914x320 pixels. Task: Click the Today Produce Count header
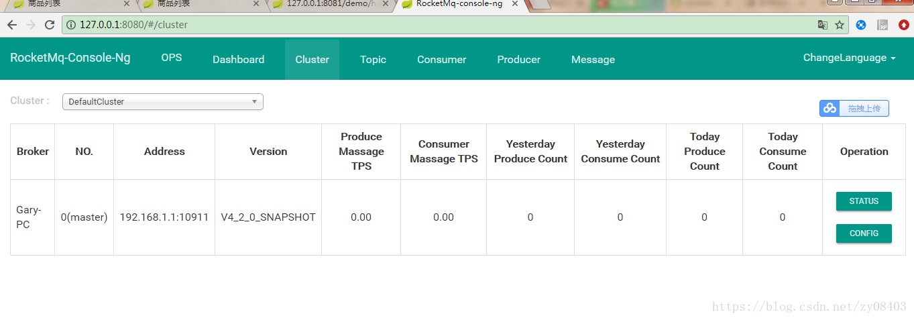click(705, 152)
